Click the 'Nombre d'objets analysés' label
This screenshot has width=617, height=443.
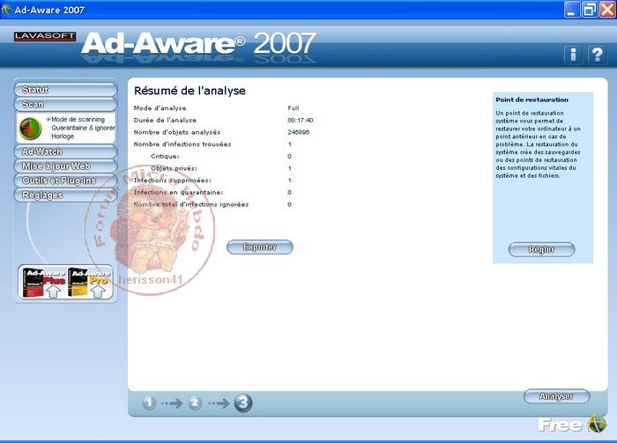[x=177, y=132]
